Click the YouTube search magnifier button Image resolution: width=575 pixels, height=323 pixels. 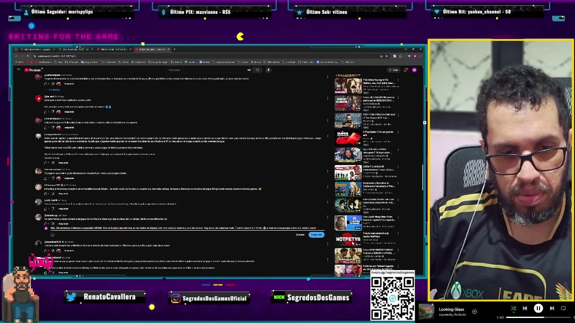[x=257, y=70]
